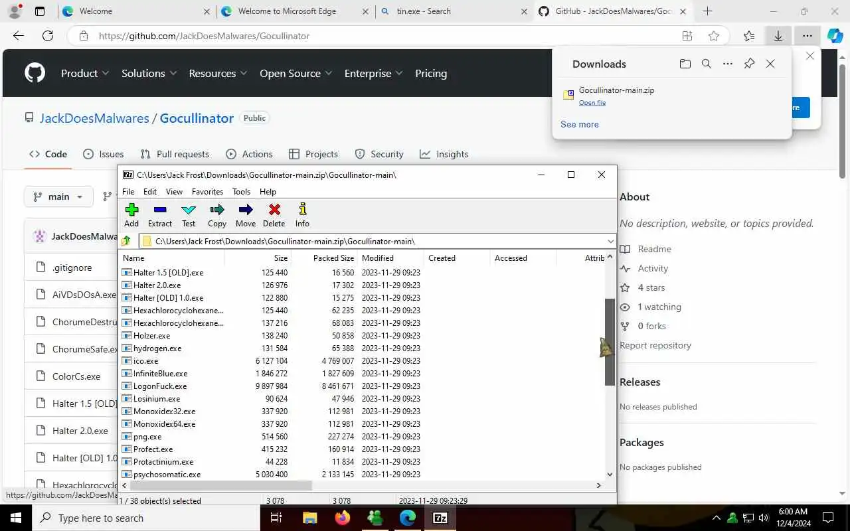This screenshot has height=531, width=850.
Task: Sort 7-Zip list by Name column header
Action: pyautogui.click(x=171, y=258)
